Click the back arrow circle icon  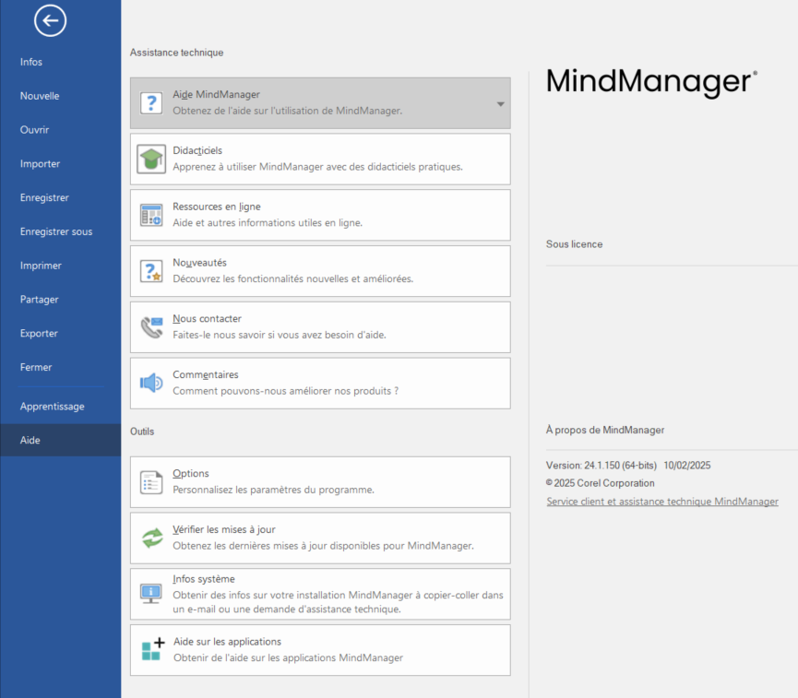coord(50,20)
